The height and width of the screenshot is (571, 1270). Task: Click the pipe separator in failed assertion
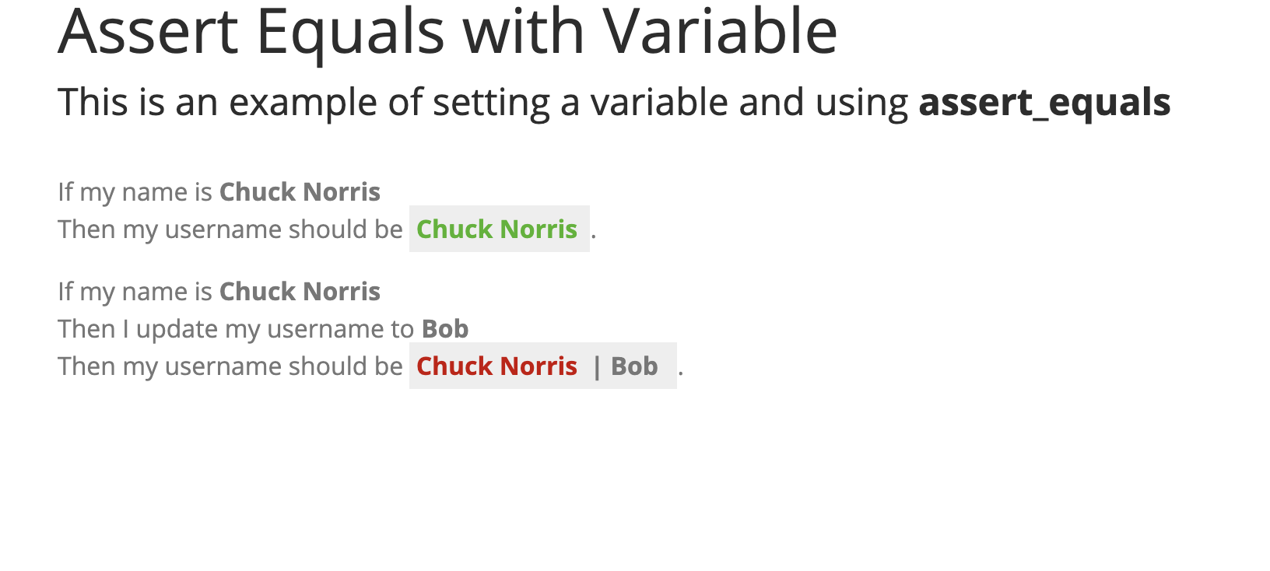click(x=597, y=367)
